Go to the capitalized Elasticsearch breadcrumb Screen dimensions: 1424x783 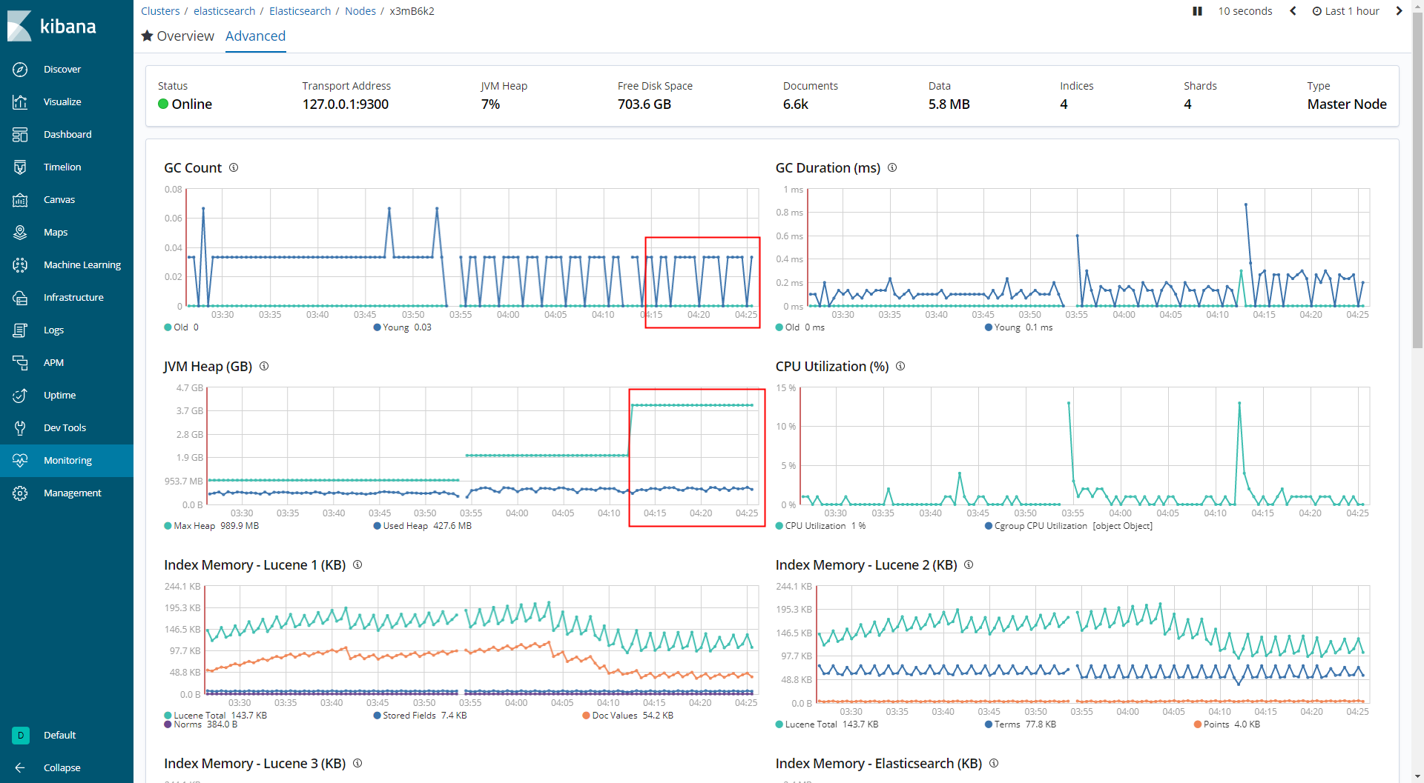(x=300, y=11)
